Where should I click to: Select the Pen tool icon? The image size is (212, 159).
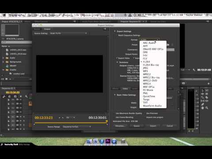pyautogui.click(x=203, y=104)
